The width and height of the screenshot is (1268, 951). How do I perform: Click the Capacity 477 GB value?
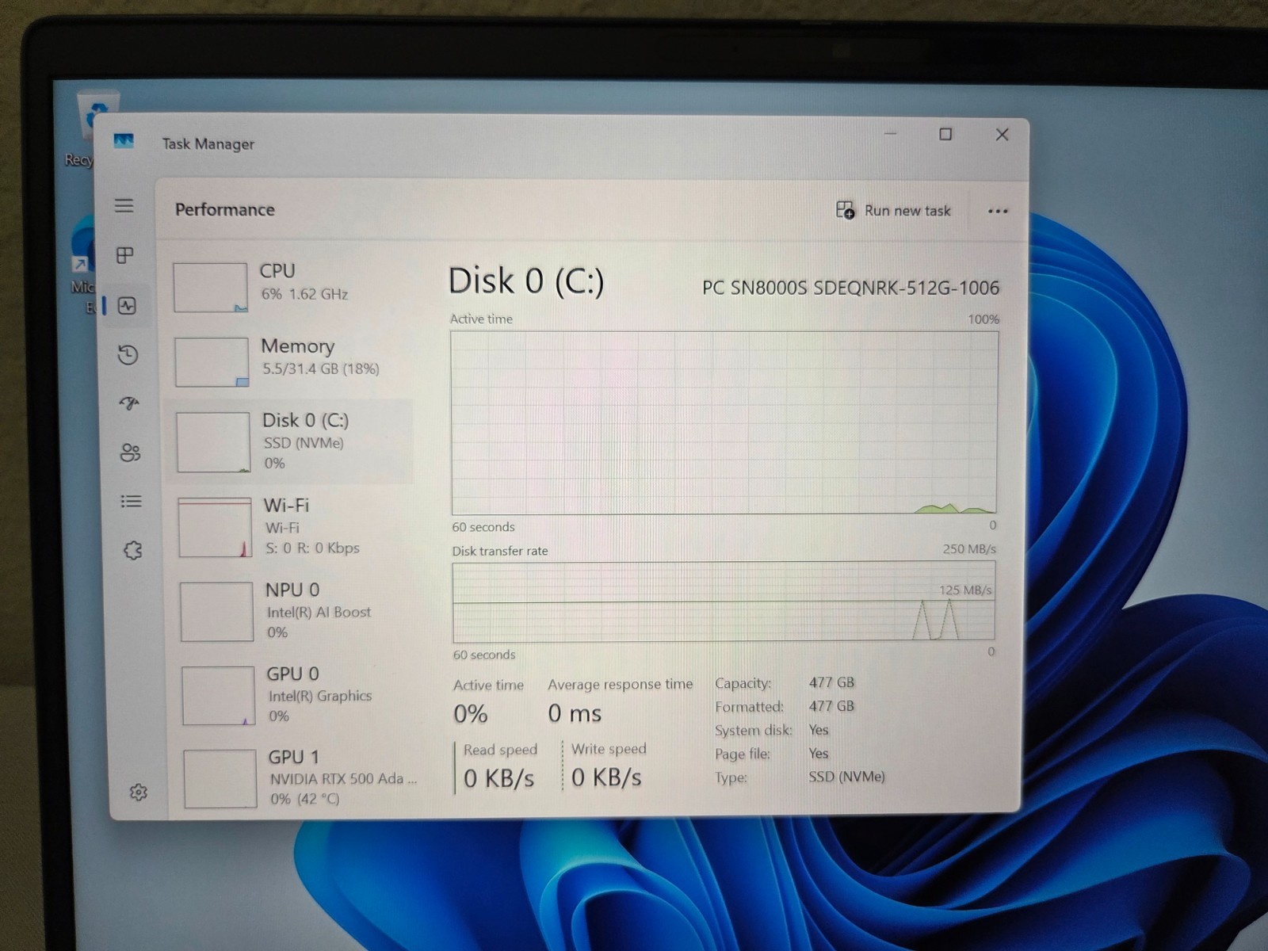point(831,682)
